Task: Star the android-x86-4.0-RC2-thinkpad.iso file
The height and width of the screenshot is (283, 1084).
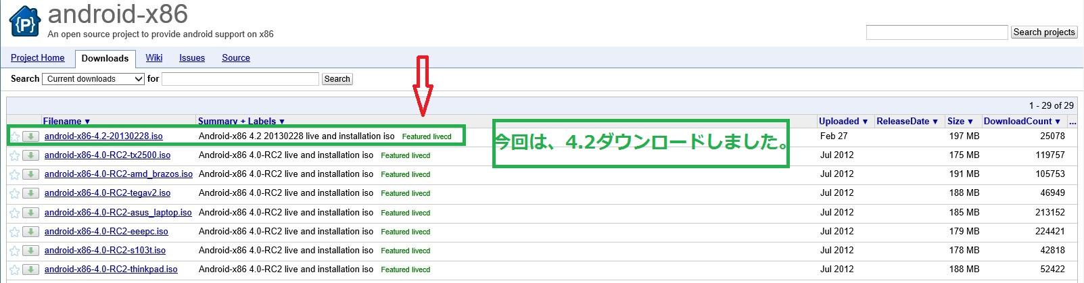Action: click(x=15, y=269)
